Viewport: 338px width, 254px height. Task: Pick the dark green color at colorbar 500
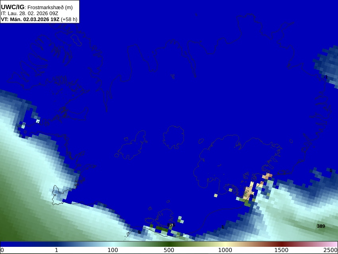169,244
